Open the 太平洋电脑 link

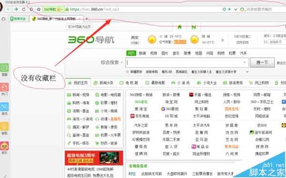pyautogui.click(x=202, y=116)
